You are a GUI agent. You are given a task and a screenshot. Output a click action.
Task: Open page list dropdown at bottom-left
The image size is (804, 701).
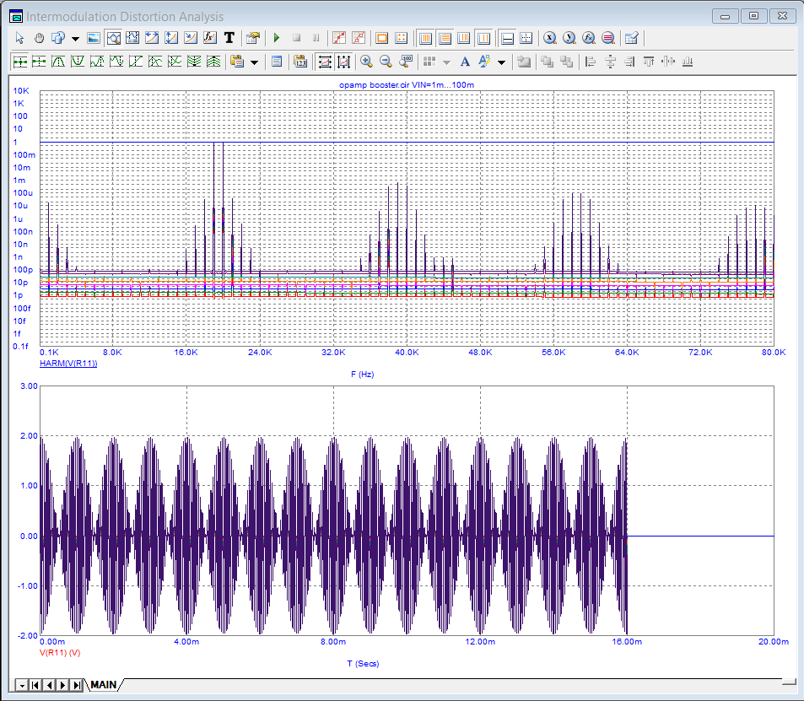pyautogui.click(x=22, y=685)
